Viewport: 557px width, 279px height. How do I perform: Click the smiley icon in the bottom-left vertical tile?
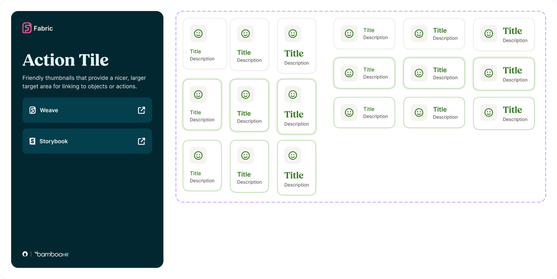point(198,155)
